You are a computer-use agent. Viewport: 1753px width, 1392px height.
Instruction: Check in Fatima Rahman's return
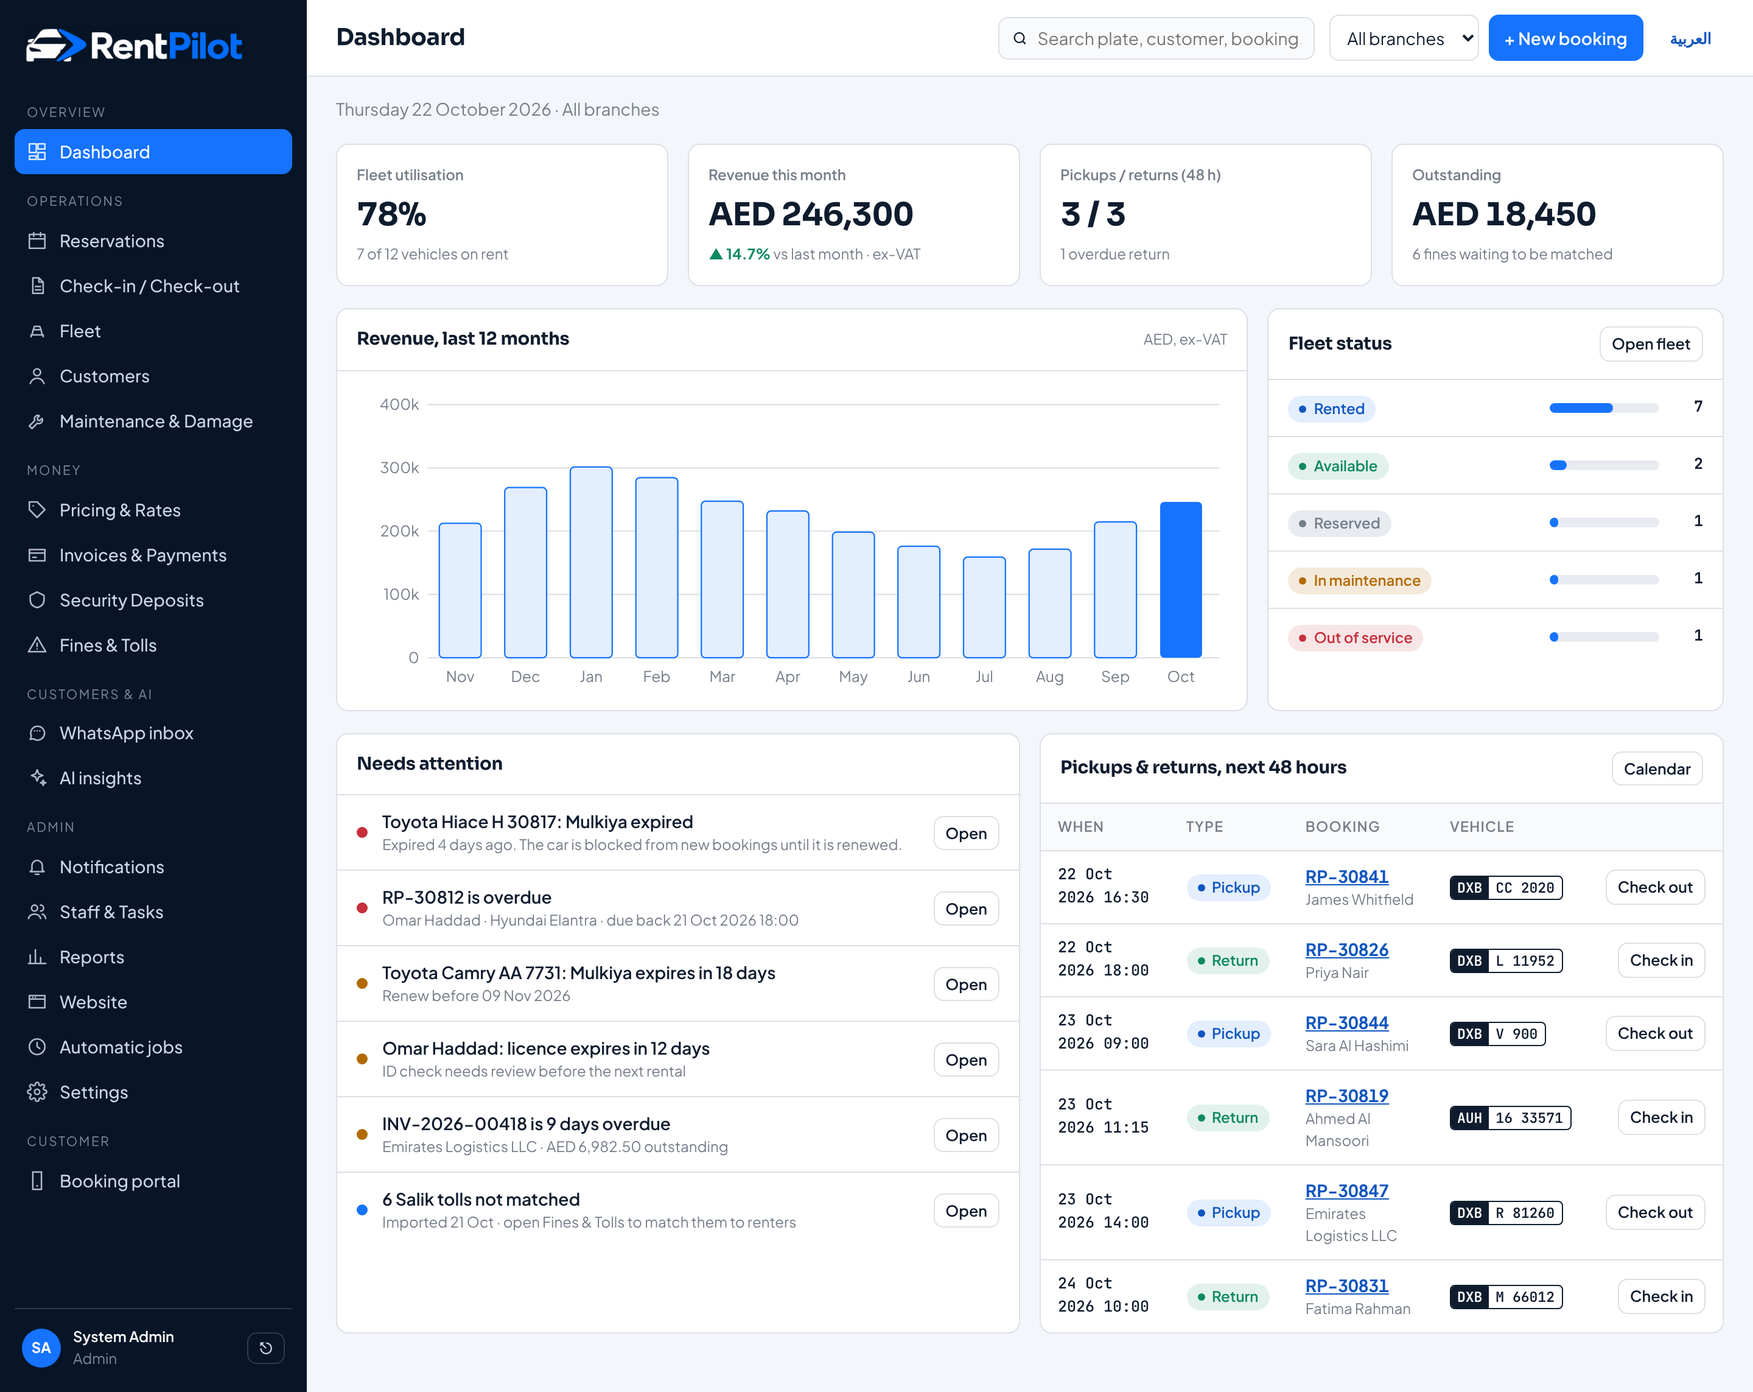(x=1661, y=1296)
